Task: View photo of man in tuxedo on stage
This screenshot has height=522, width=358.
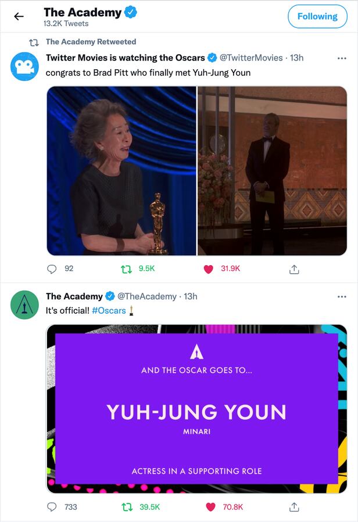Action: pos(272,171)
